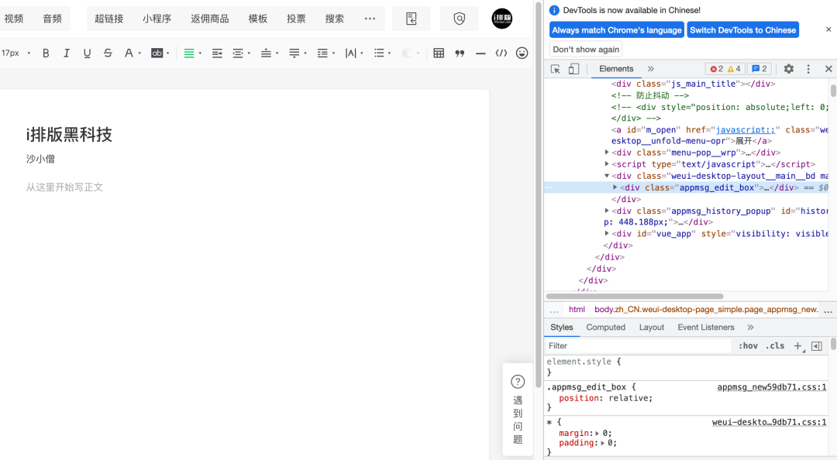Image resolution: width=837 pixels, height=460 pixels.
Task: Expand margin shorthand property triangle
Action: pos(598,434)
